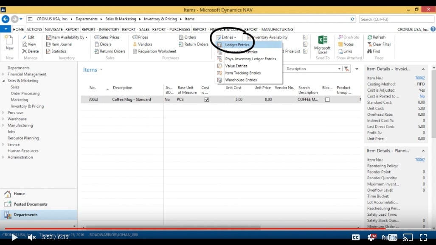Open Item Journal
The image size is (436, 245).
coord(59,44)
